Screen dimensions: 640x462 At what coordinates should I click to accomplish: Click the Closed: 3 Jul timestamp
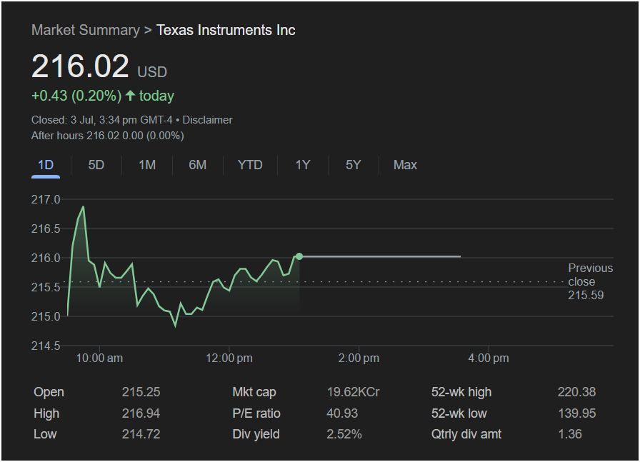[x=102, y=120]
